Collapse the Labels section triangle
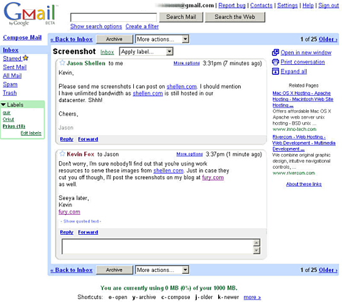This screenshot has width=342, height=302. coord(3,104)
